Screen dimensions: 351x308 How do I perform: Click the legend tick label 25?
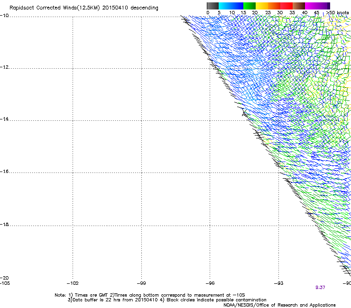(x=268, y=13)
